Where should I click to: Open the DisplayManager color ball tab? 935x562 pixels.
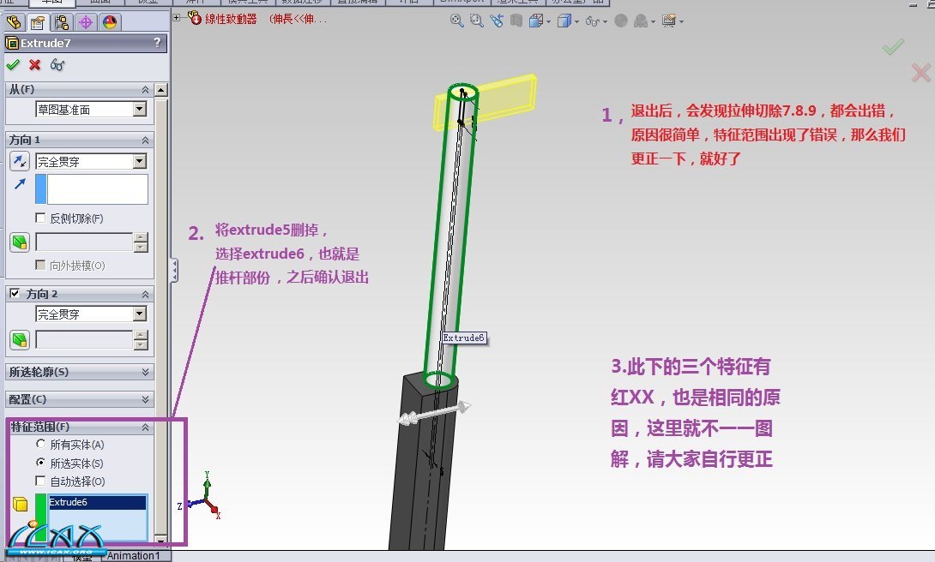[x=110, y=22]
